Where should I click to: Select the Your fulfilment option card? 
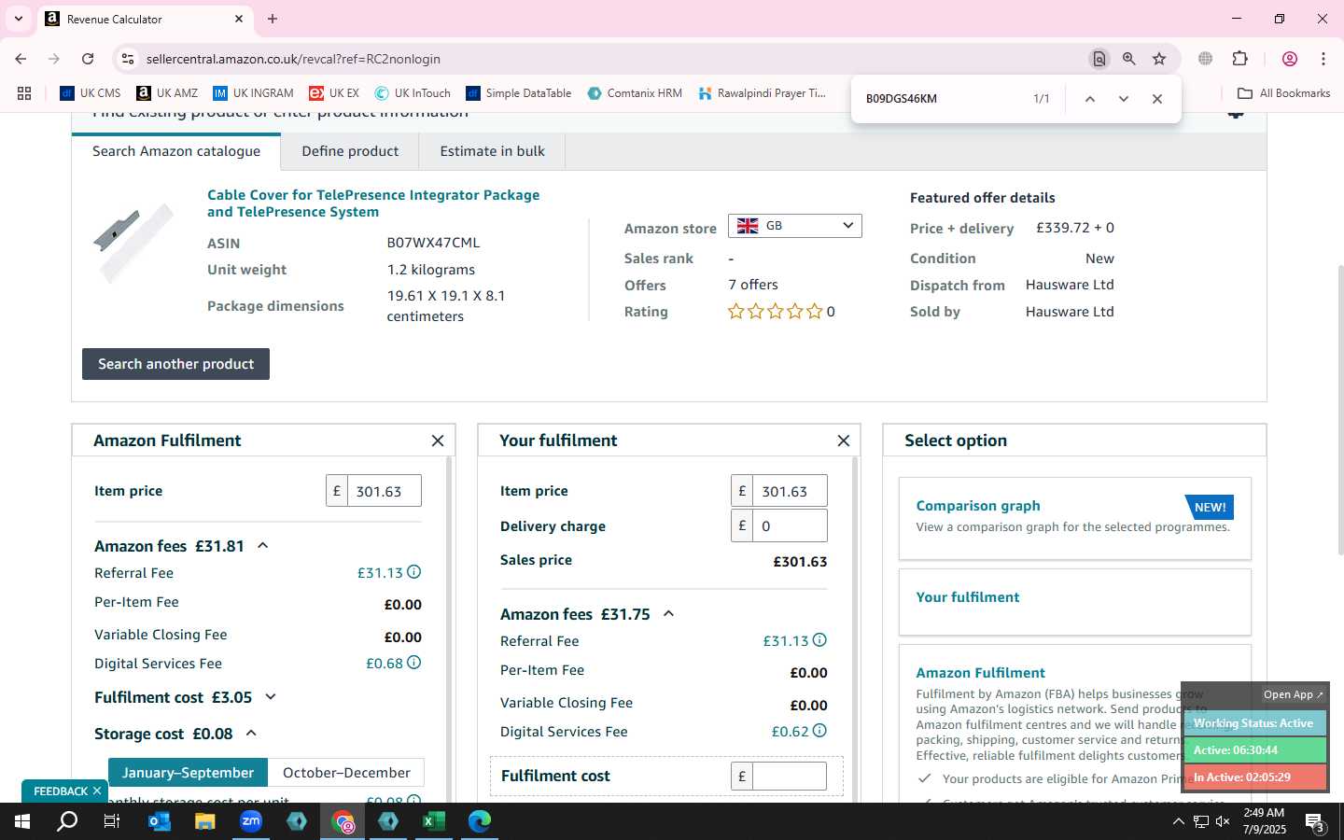pyautogui.click(x=1074, y=602)
